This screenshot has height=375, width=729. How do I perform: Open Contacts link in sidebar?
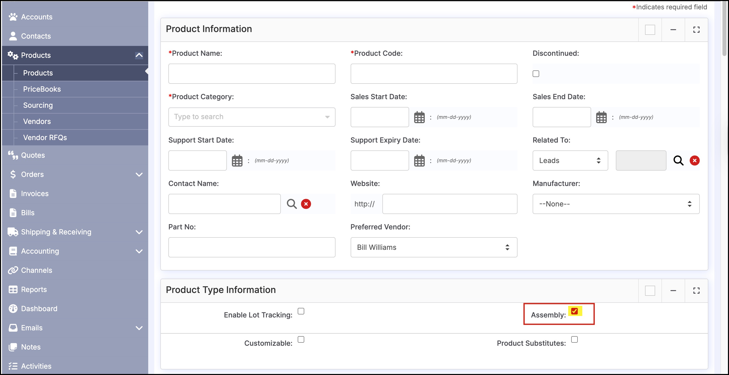(36, 36)
